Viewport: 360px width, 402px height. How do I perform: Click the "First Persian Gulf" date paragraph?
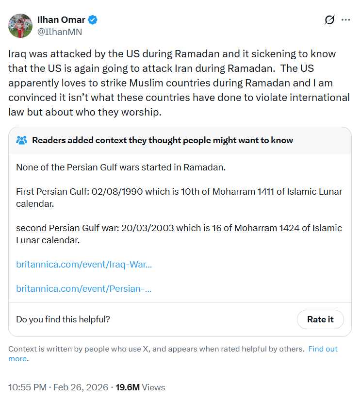point(179,197)
